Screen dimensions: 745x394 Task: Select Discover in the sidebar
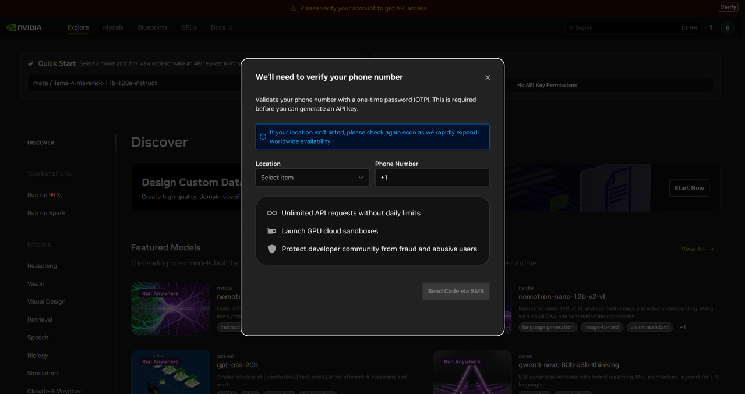point(41,143)
